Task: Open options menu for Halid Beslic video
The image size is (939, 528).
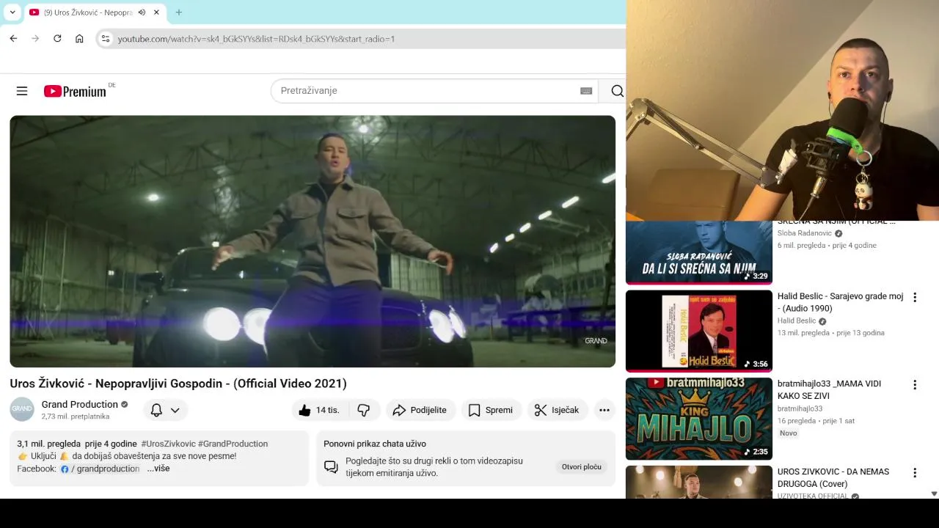Action: point(915,297)
